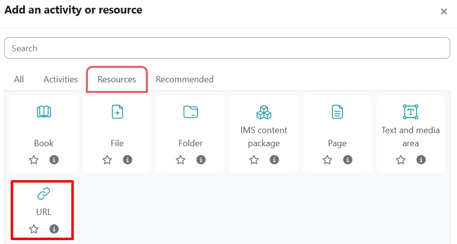
Task: Choose the File resource icon
Action: click(x=117, y=112)
